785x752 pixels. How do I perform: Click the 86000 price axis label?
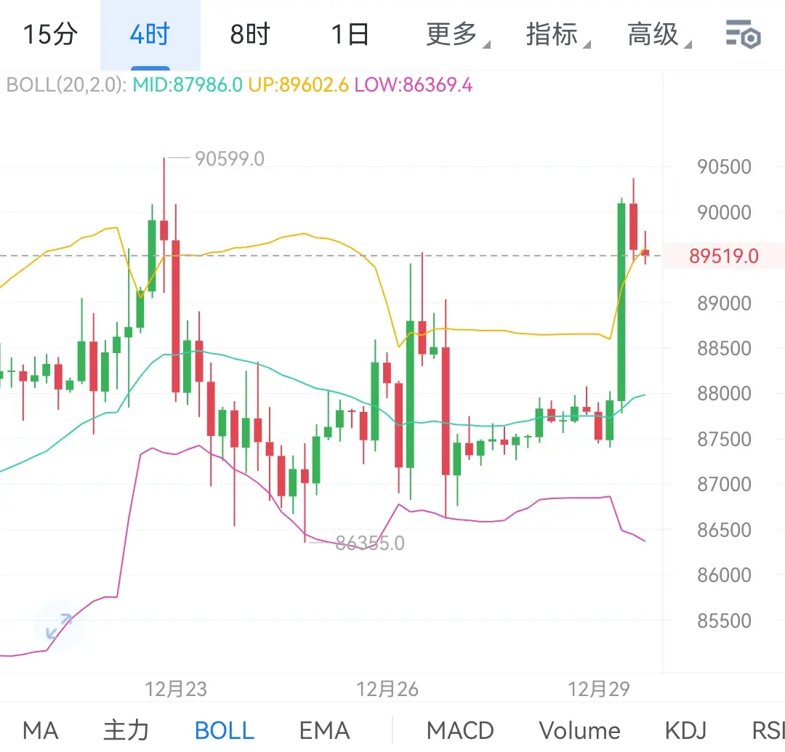[x=724, y=575]
